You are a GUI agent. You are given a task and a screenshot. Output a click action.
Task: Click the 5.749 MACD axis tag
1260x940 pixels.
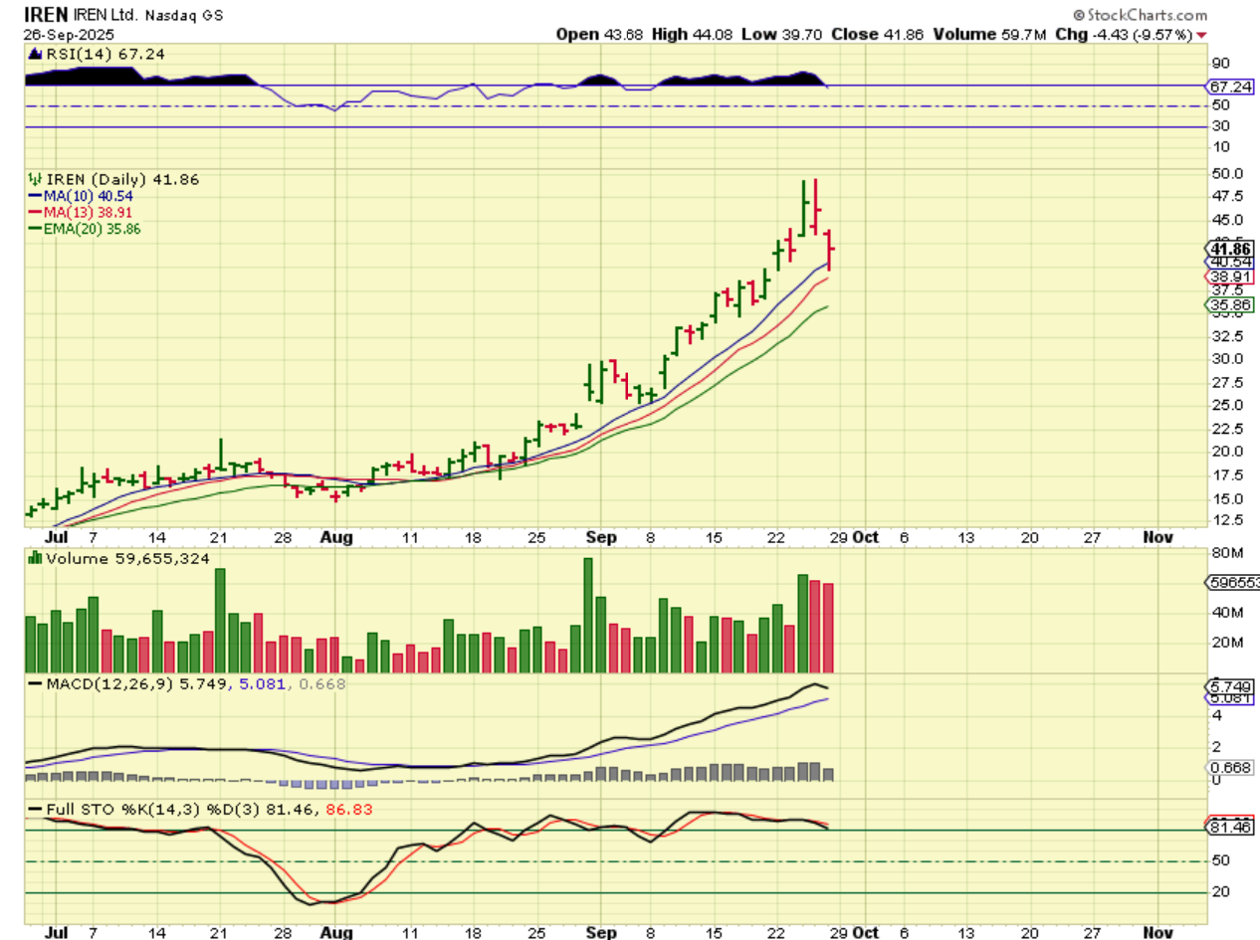click(1231, 686)
